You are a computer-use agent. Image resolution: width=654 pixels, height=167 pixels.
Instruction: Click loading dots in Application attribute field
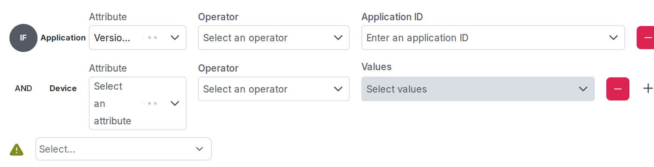coord(150,38)
